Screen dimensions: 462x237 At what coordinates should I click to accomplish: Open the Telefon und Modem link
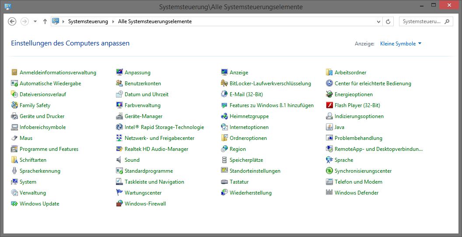(x=358, y=182)
